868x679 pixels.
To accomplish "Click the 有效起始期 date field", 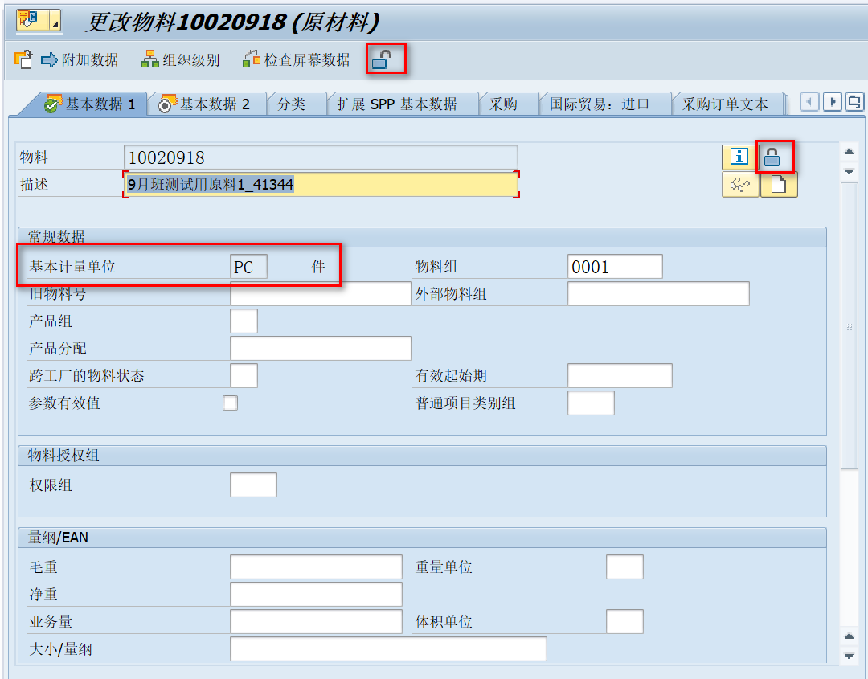I will coord(620,376).
